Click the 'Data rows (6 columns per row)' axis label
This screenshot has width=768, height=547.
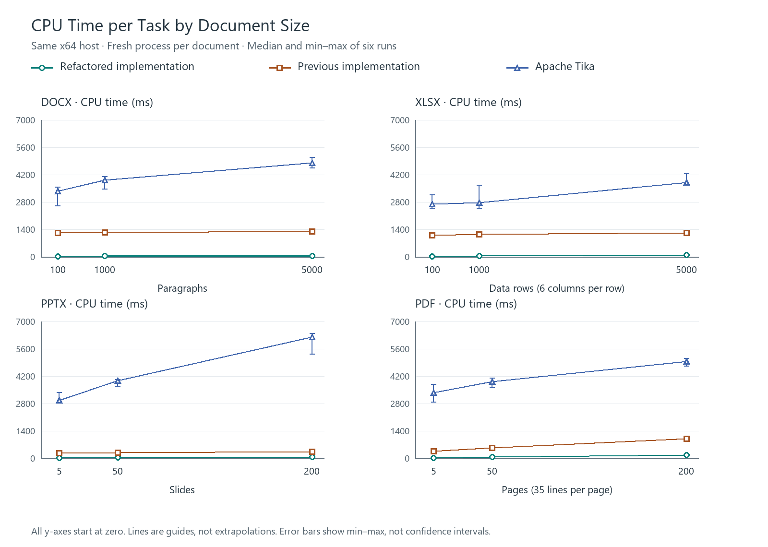[557, 288]
